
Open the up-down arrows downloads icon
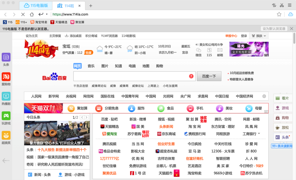point(274,5)
